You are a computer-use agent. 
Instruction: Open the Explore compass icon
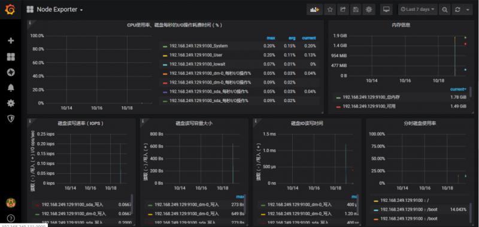point(11,72)
